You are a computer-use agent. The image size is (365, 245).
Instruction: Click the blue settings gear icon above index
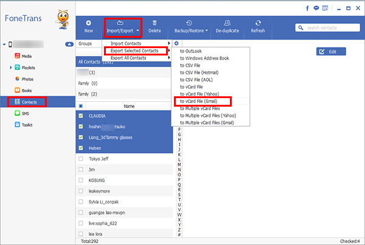click(x=176, y=43)
